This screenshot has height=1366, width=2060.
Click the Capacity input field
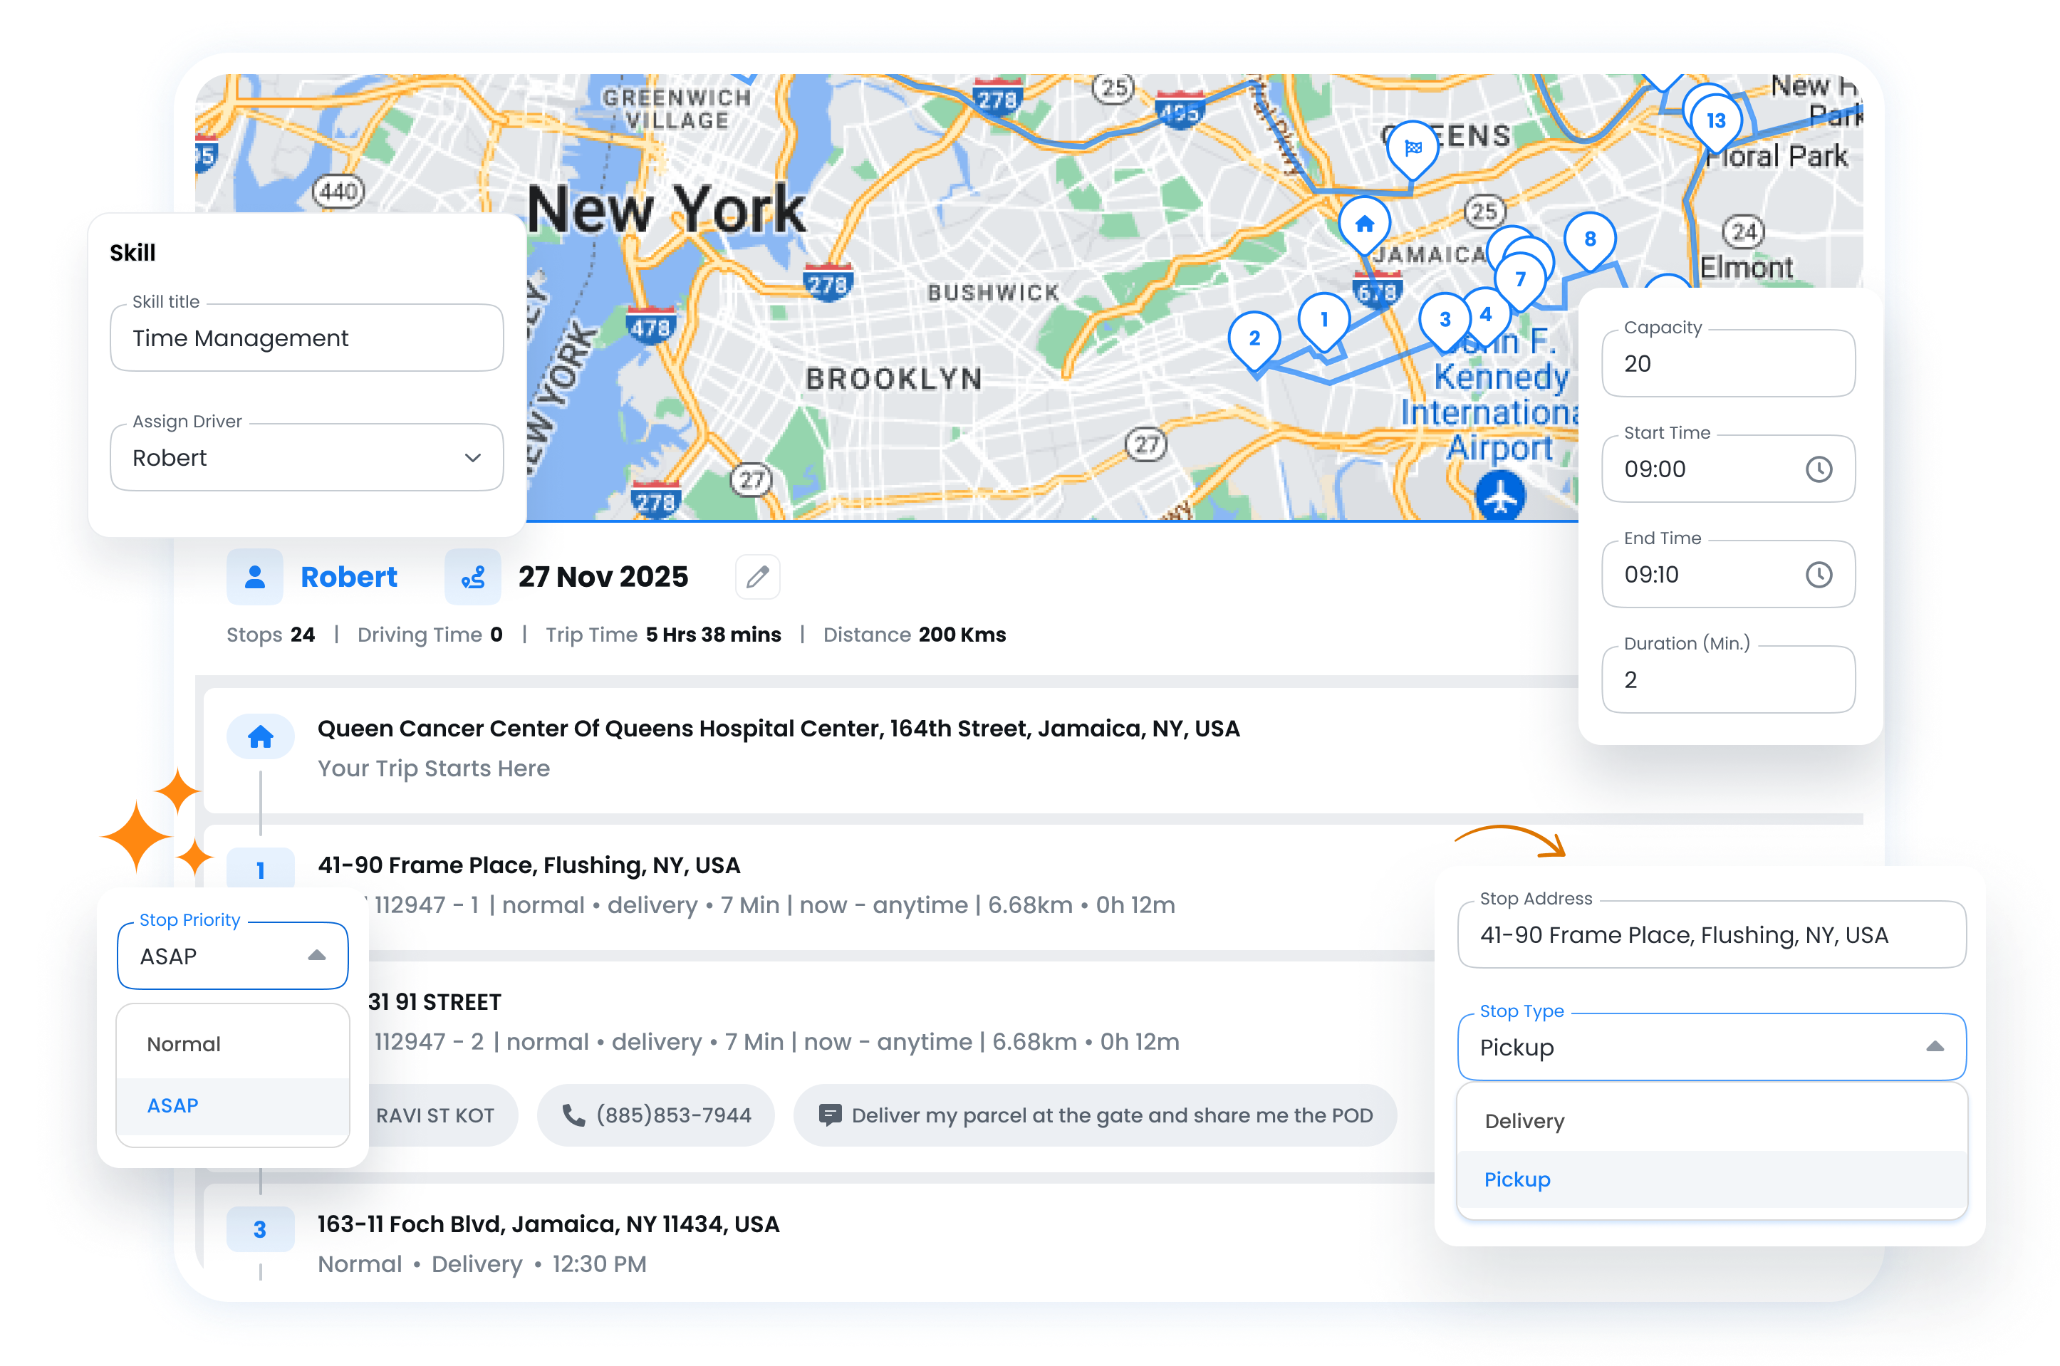point(1728,363)
